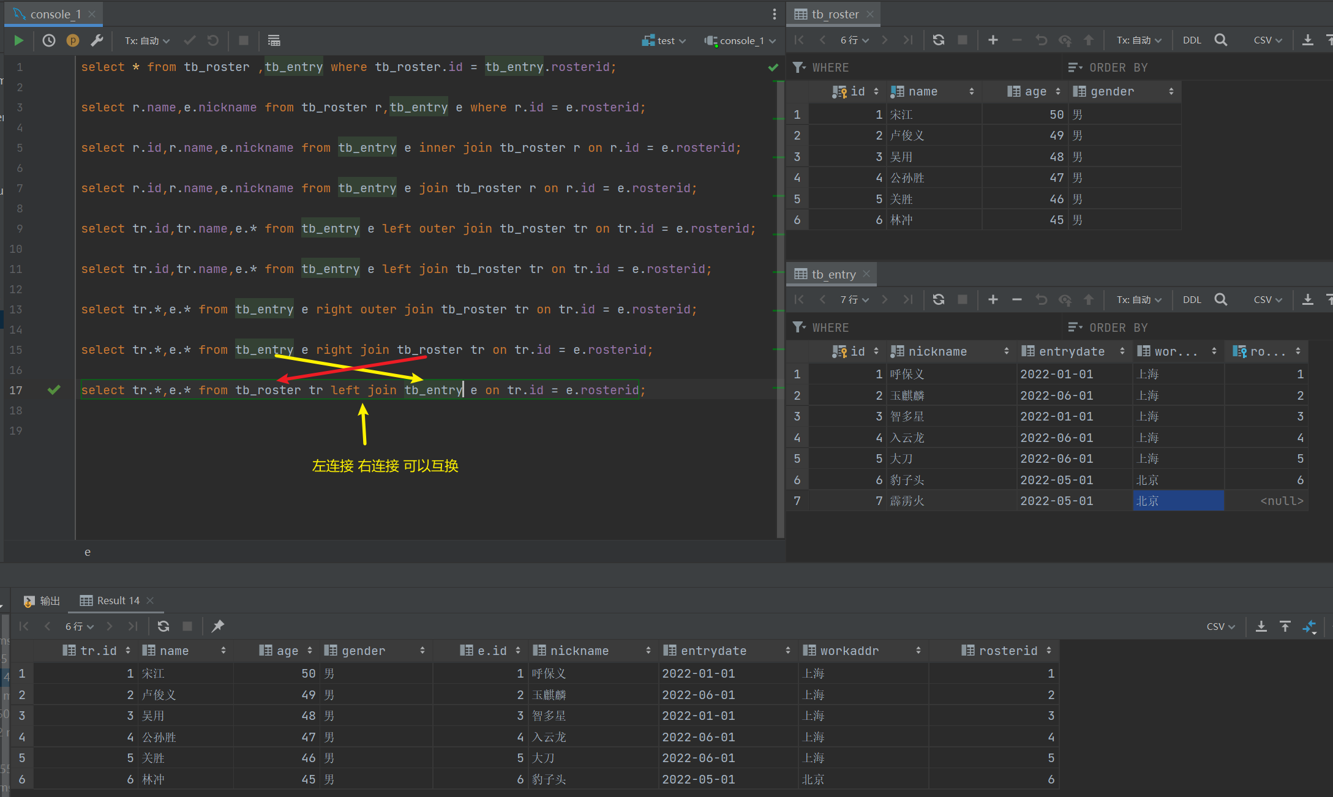Open query history clock icon

click(x=49, y=40)
